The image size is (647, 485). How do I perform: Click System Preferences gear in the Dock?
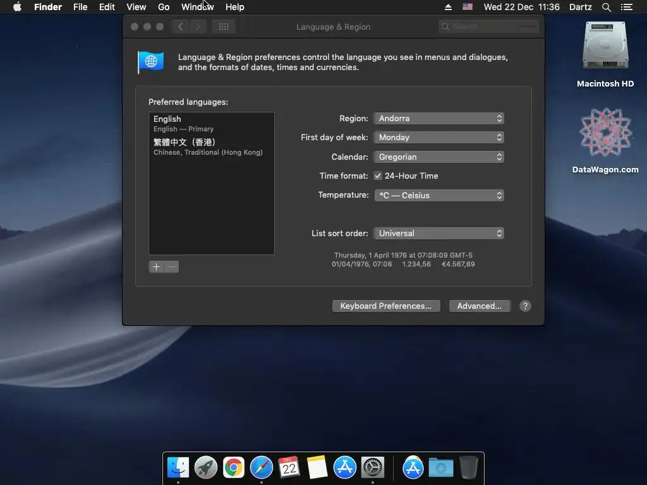click(373, 467)
